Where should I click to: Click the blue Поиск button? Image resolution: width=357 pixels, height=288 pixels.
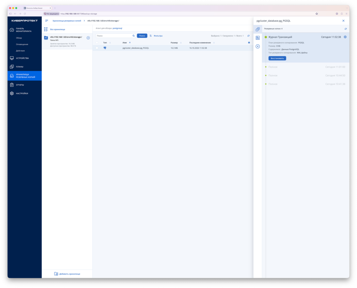coord(142,36)
